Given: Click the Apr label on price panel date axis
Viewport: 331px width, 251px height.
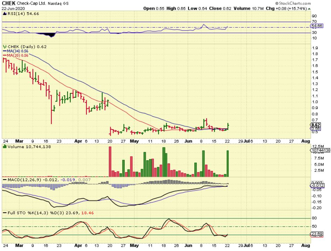Looking at the screenshot, I should (78, 141).
